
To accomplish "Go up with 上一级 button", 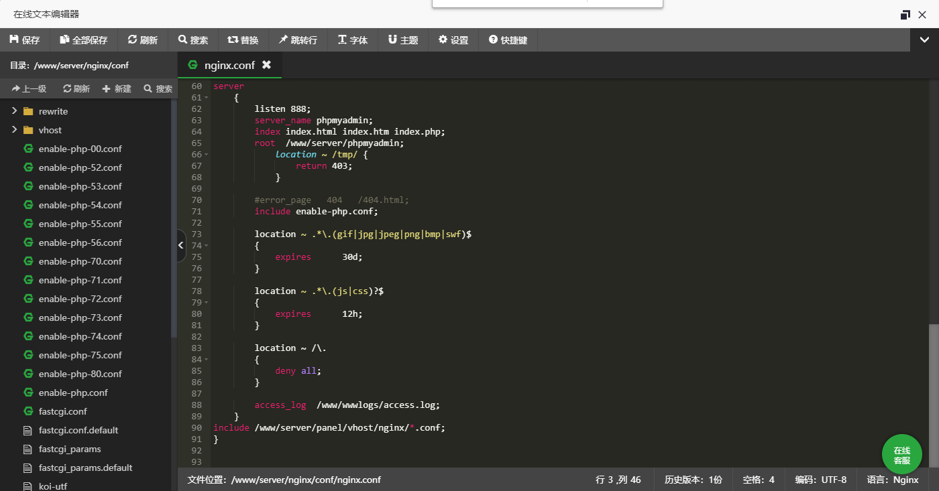I will (x=29, y=88).
